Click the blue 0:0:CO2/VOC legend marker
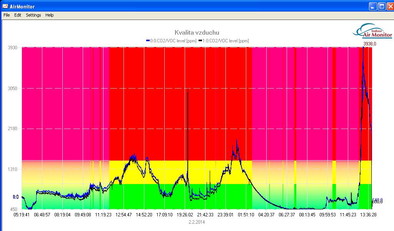Screen dimensions: 394x231 [x=148, y=40]
